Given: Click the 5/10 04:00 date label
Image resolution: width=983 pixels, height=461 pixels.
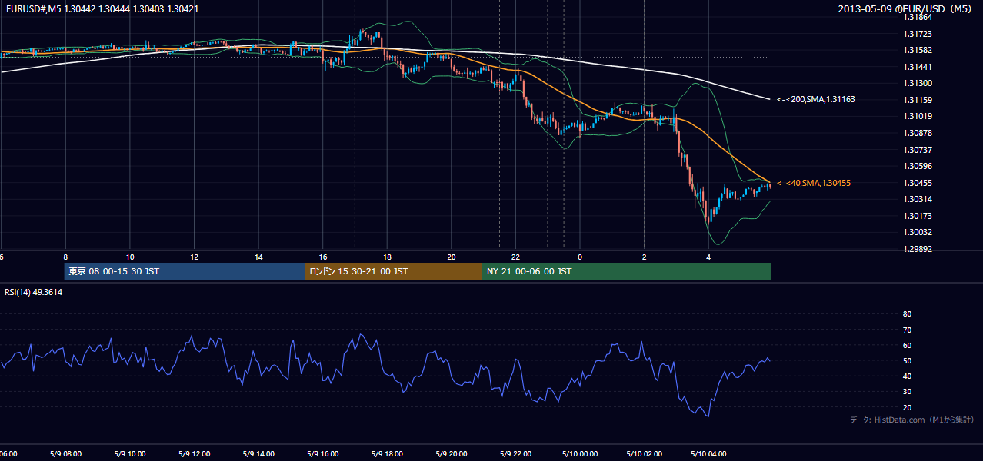Looking at the screenshot, I should pos(708,453).
